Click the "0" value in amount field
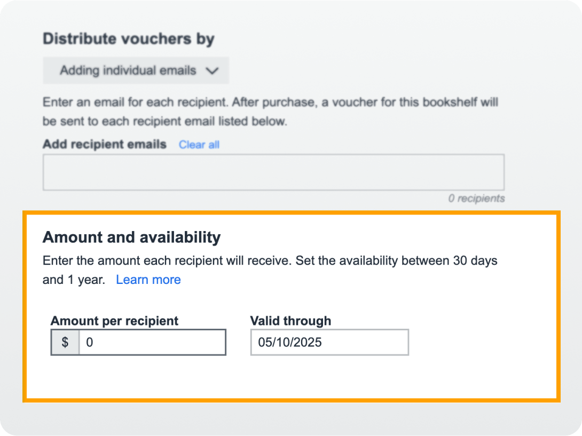Screen dimensions: 582x436 coord(90,343)
